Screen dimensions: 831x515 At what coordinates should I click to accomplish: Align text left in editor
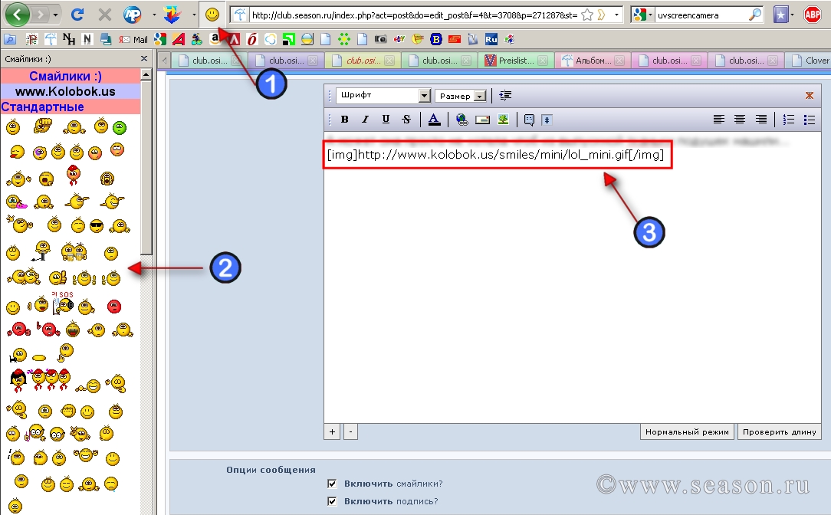click(718, 120)
